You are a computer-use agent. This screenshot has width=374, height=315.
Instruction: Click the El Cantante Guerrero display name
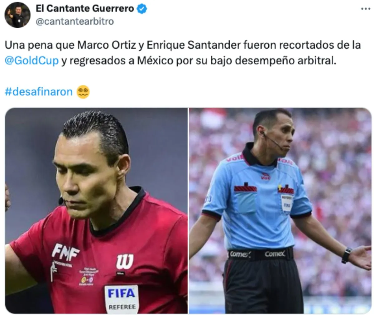pyautogui.click(x=85, y=9)
